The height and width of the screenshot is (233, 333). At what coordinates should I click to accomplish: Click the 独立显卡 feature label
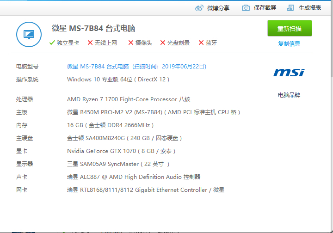[68, 43]
